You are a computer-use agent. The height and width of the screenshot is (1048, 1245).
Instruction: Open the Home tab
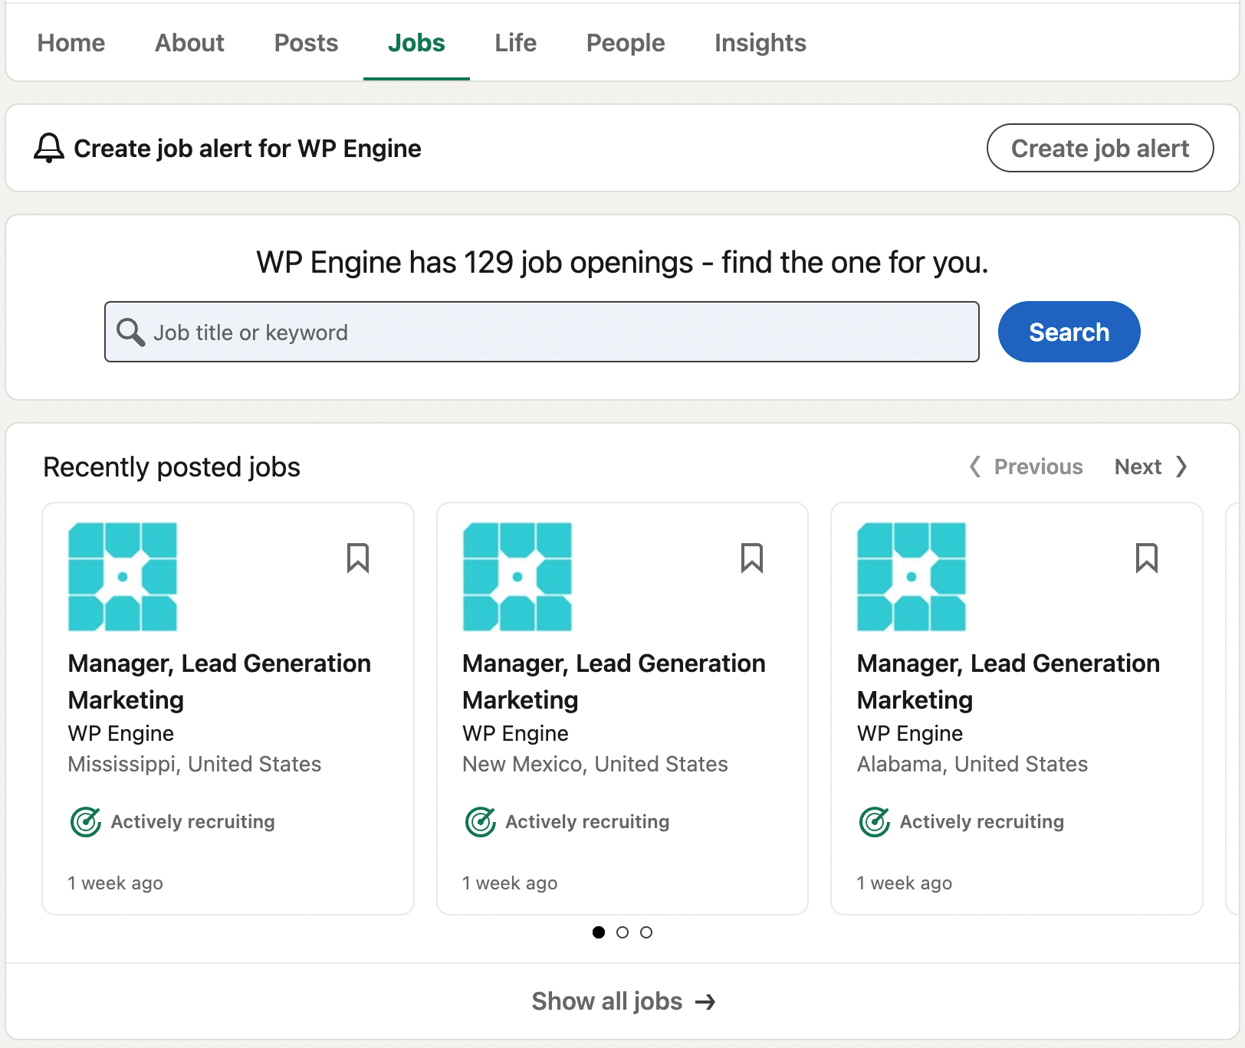click(71, 43)
